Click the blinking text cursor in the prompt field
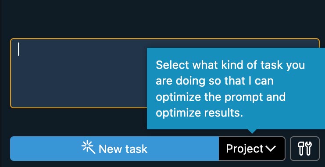 pyautogui.click(x=18, y=49)
